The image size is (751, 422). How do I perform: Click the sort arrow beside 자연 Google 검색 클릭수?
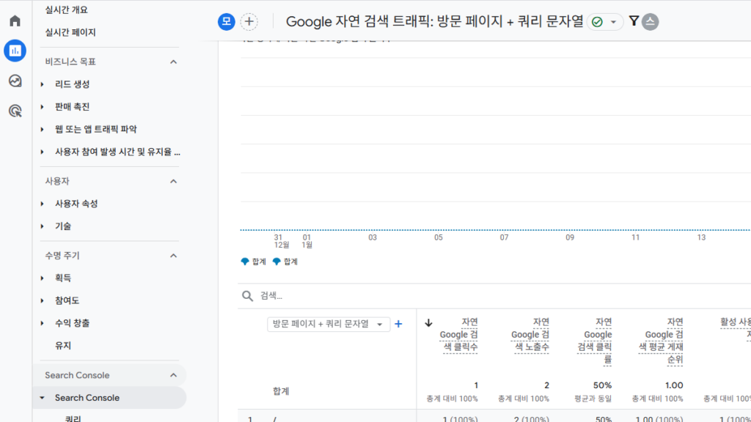pos(429,323)
